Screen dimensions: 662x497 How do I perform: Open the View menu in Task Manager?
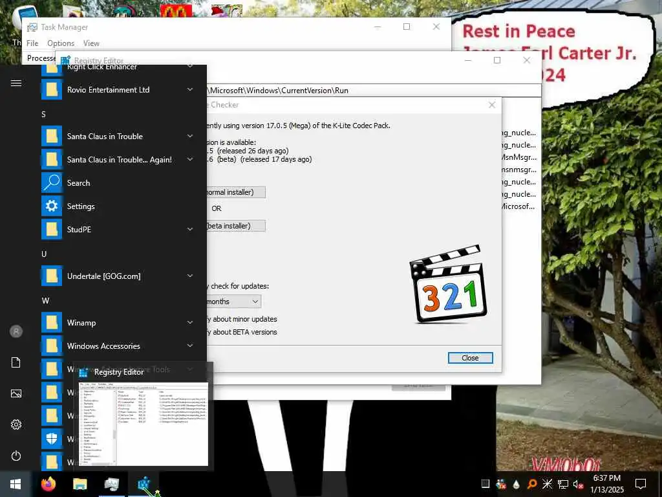91,43
